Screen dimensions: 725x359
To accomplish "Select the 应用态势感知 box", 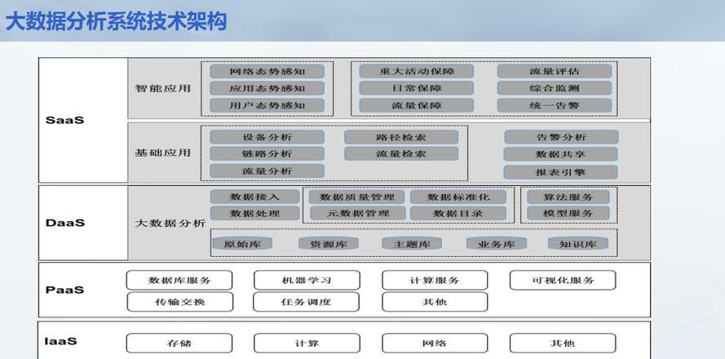I will (x=267, y=88).
